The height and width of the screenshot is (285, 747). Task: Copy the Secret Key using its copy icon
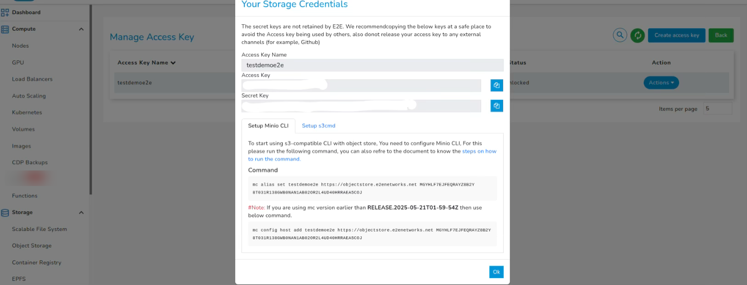click(496, 106)
